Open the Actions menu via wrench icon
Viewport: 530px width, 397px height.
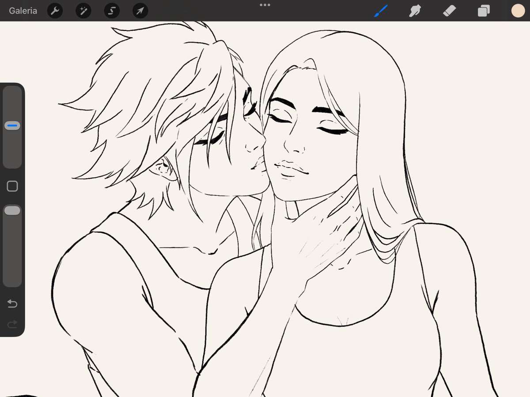coord(55,11)
